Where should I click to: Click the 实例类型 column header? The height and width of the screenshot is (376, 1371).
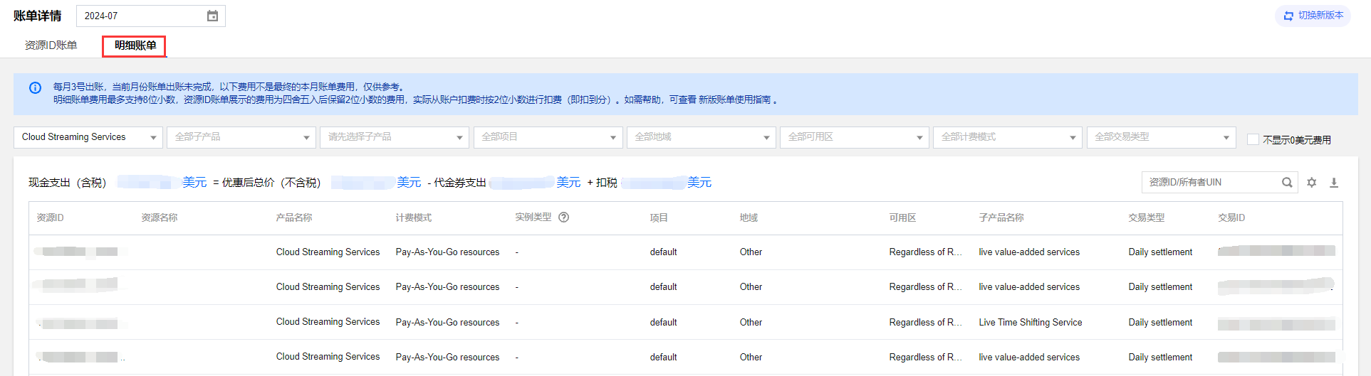point(533,217)
